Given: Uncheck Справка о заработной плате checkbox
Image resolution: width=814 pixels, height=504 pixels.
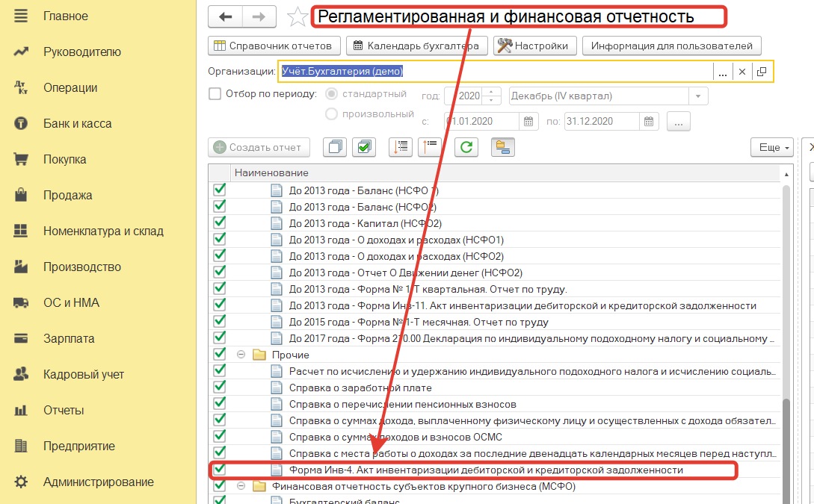Looking at the screenshot, I should (x=220, y=388).
